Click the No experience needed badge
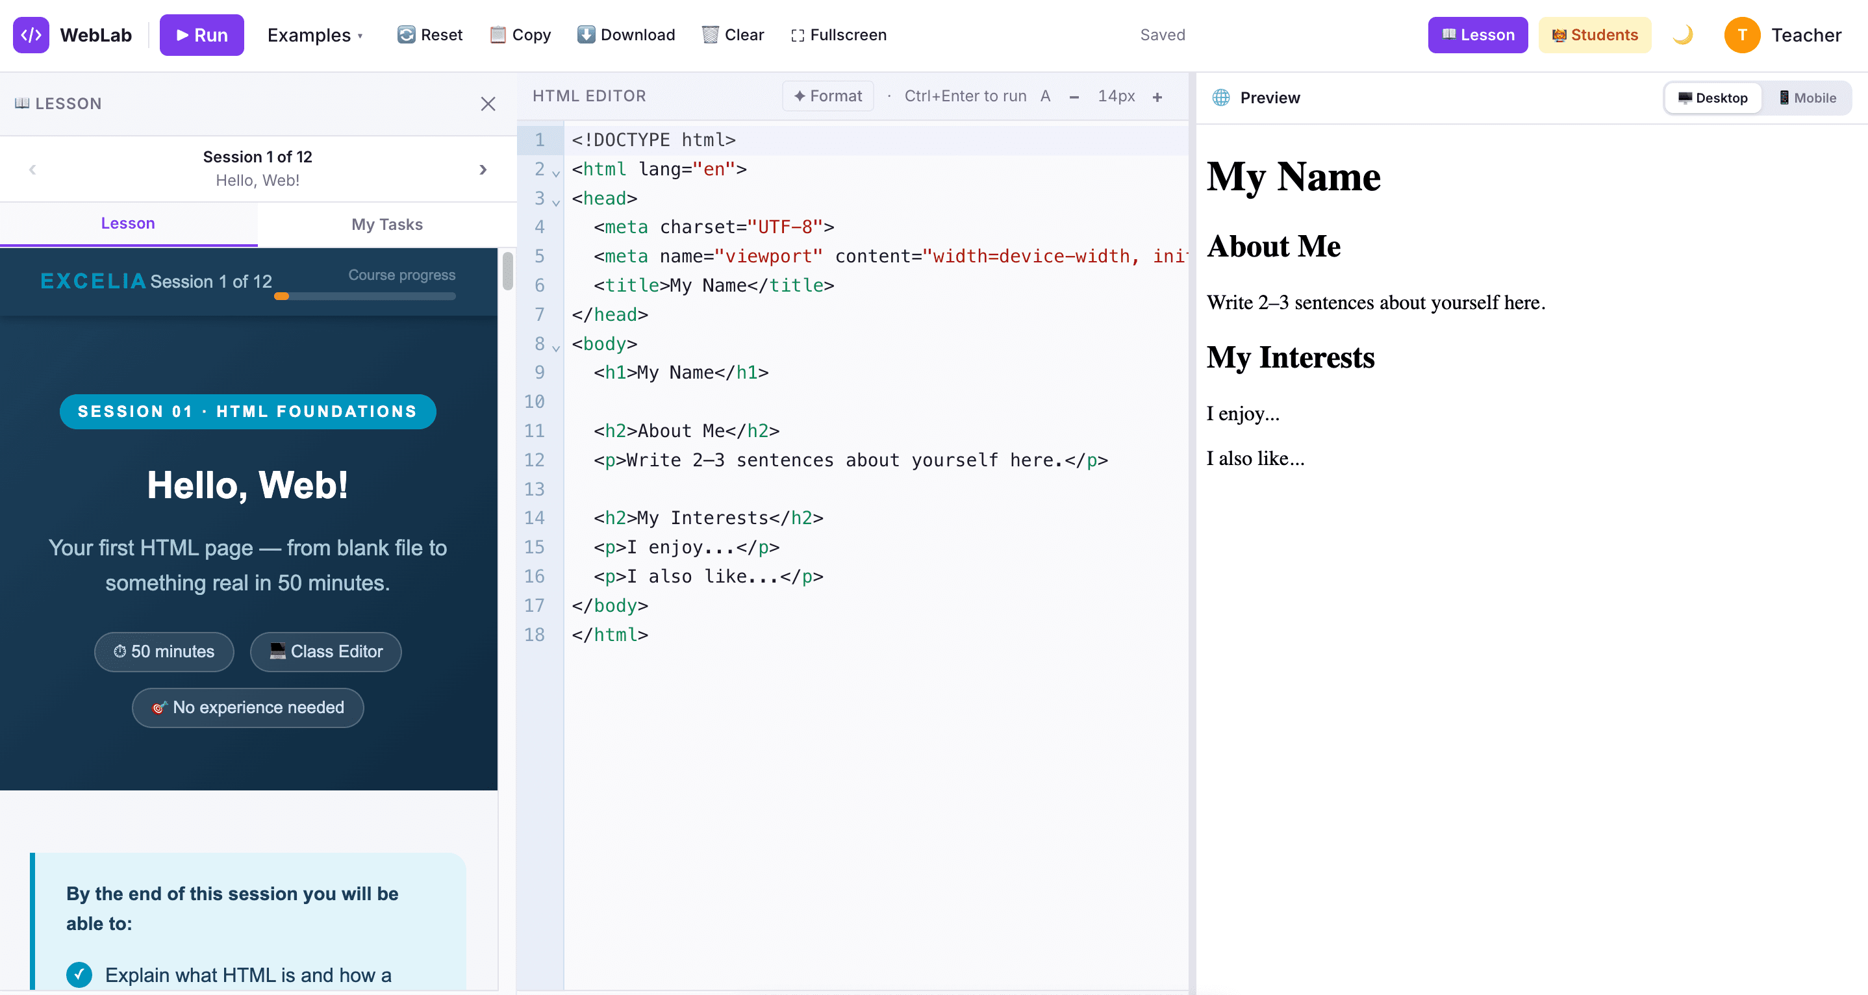The height and width of the screenshot is (995, 1868). click(248, 707)
